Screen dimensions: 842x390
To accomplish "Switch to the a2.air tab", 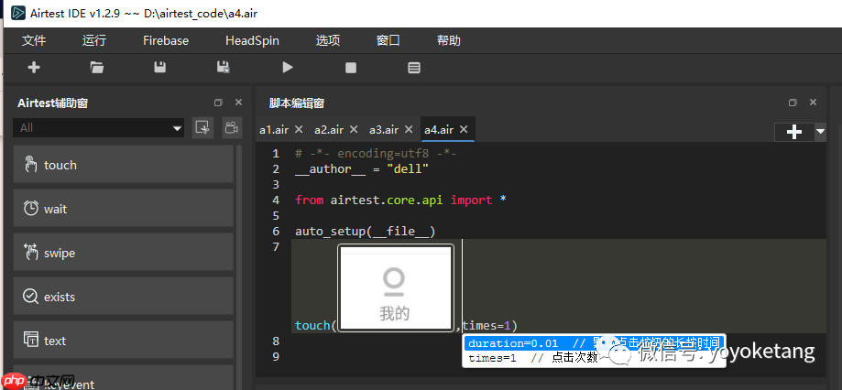I will [x=329, y=130].
